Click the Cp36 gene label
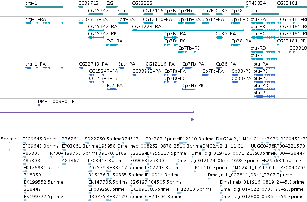Viewport: 307px width, 202px height. point(222,11)
